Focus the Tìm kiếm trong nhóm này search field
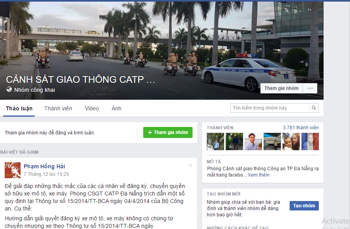Image resolution: width=350 pixels, height=229 pixels. pyautogui.click(x=270, y=108)
